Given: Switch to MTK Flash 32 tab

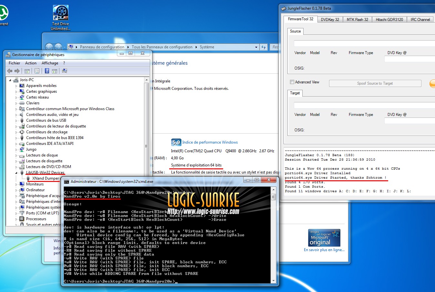Looking at the screenshot, I should tap(357, 20).
